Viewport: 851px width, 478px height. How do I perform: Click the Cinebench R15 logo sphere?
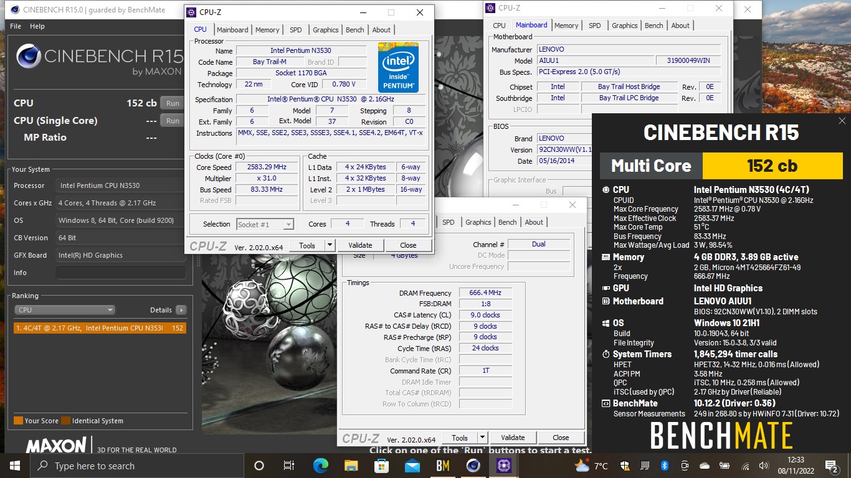(x=29, y=57)
